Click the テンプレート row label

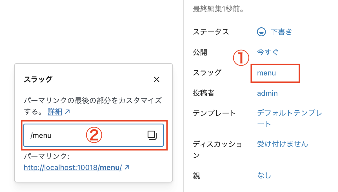(x=214, y=113)
